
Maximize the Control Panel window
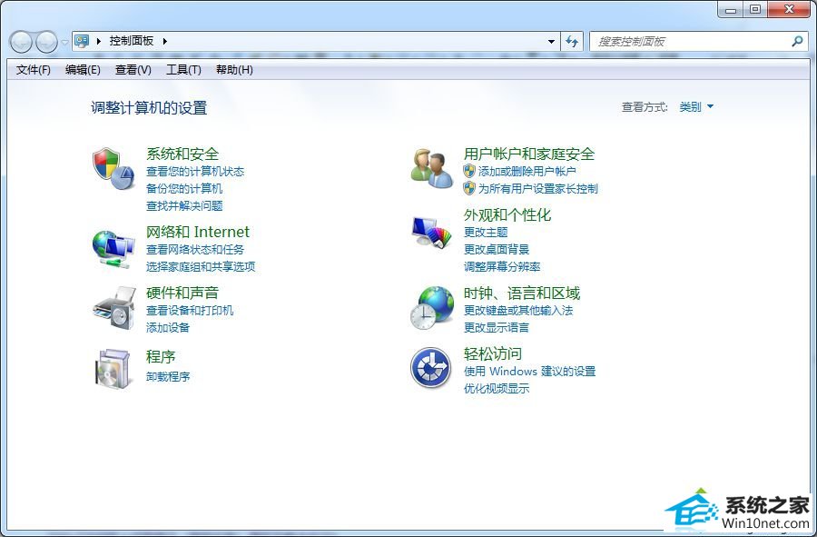(x=755, y=9)
